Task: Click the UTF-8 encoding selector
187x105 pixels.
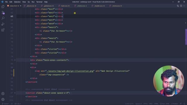Action: coord(145,104)
